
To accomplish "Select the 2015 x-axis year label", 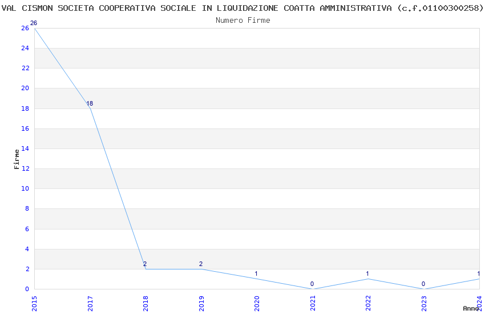I will point(34,304).
